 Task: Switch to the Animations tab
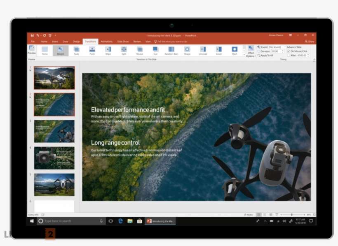pyautogui.click(x=106, y=41)
